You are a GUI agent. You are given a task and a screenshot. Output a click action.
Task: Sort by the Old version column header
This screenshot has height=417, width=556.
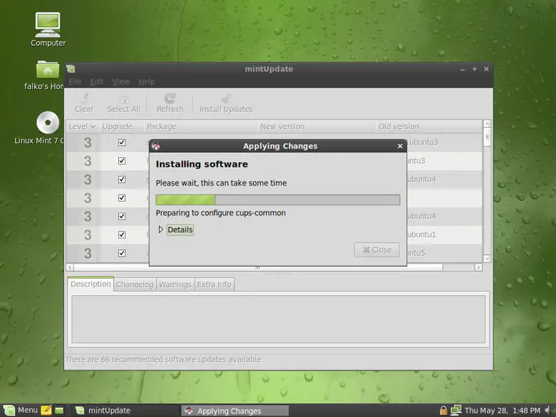[x=429, y=126]
